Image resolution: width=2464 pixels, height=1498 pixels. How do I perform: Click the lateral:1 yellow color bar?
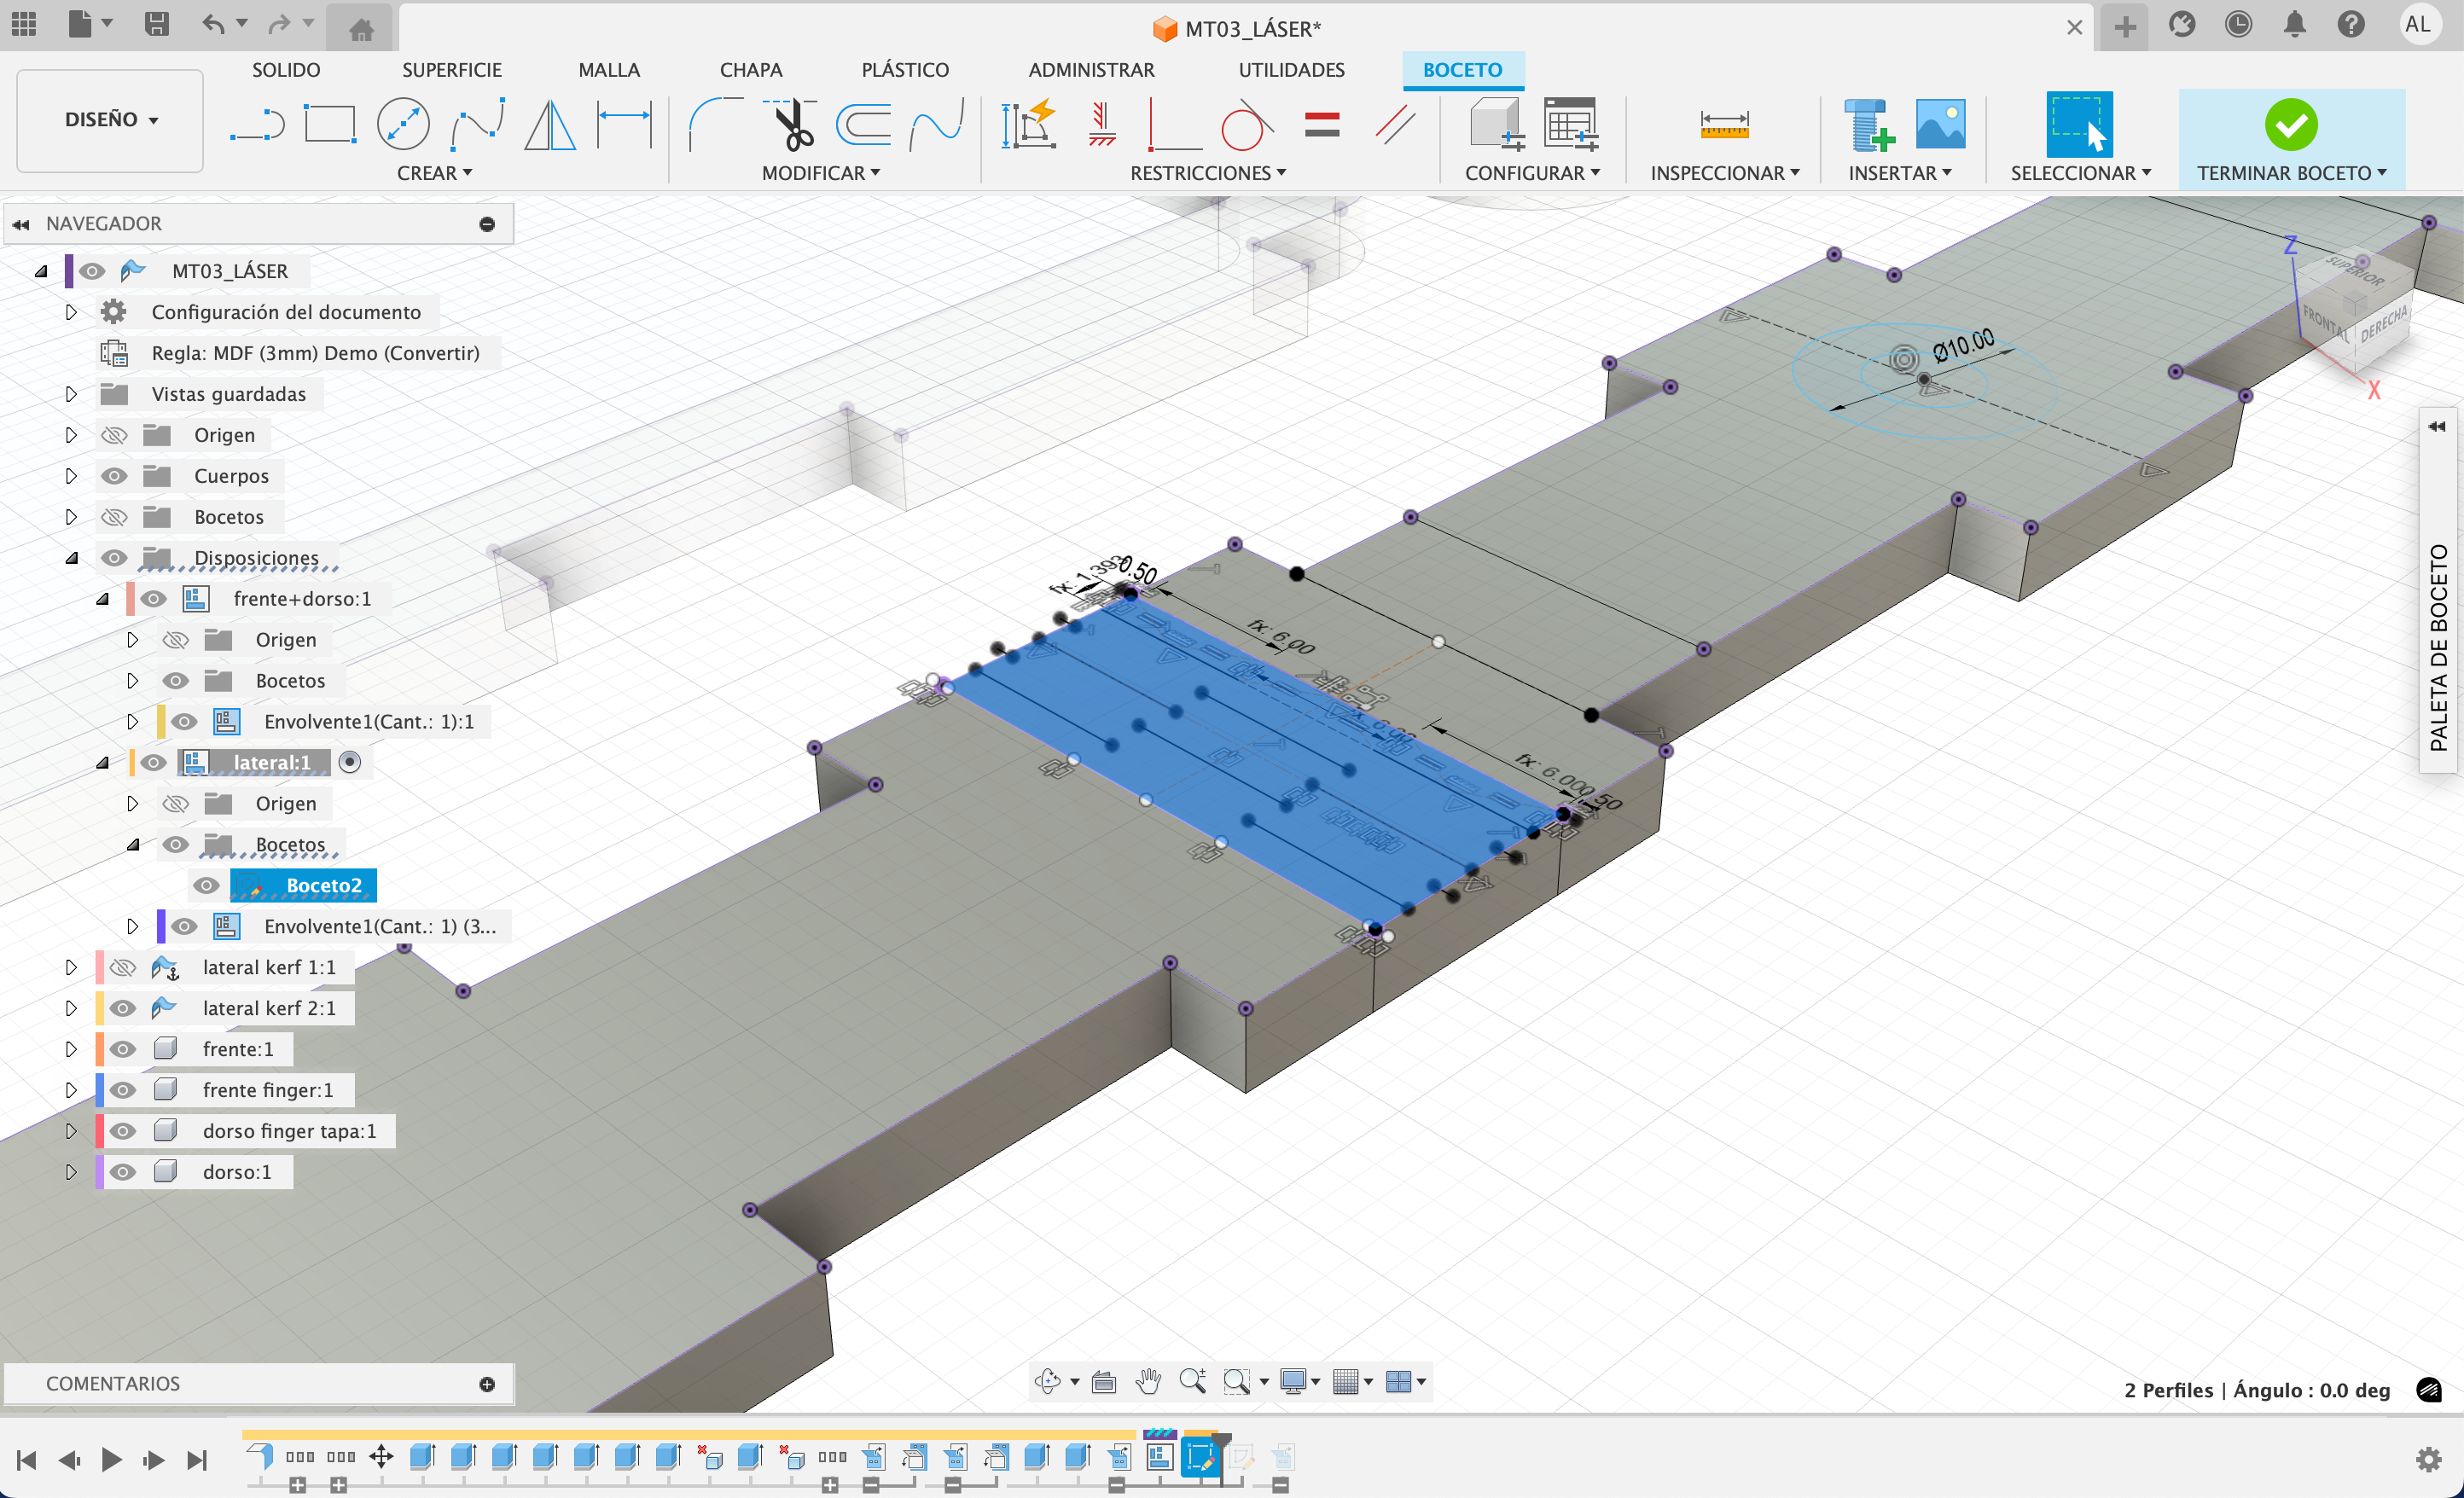point(132,762)
